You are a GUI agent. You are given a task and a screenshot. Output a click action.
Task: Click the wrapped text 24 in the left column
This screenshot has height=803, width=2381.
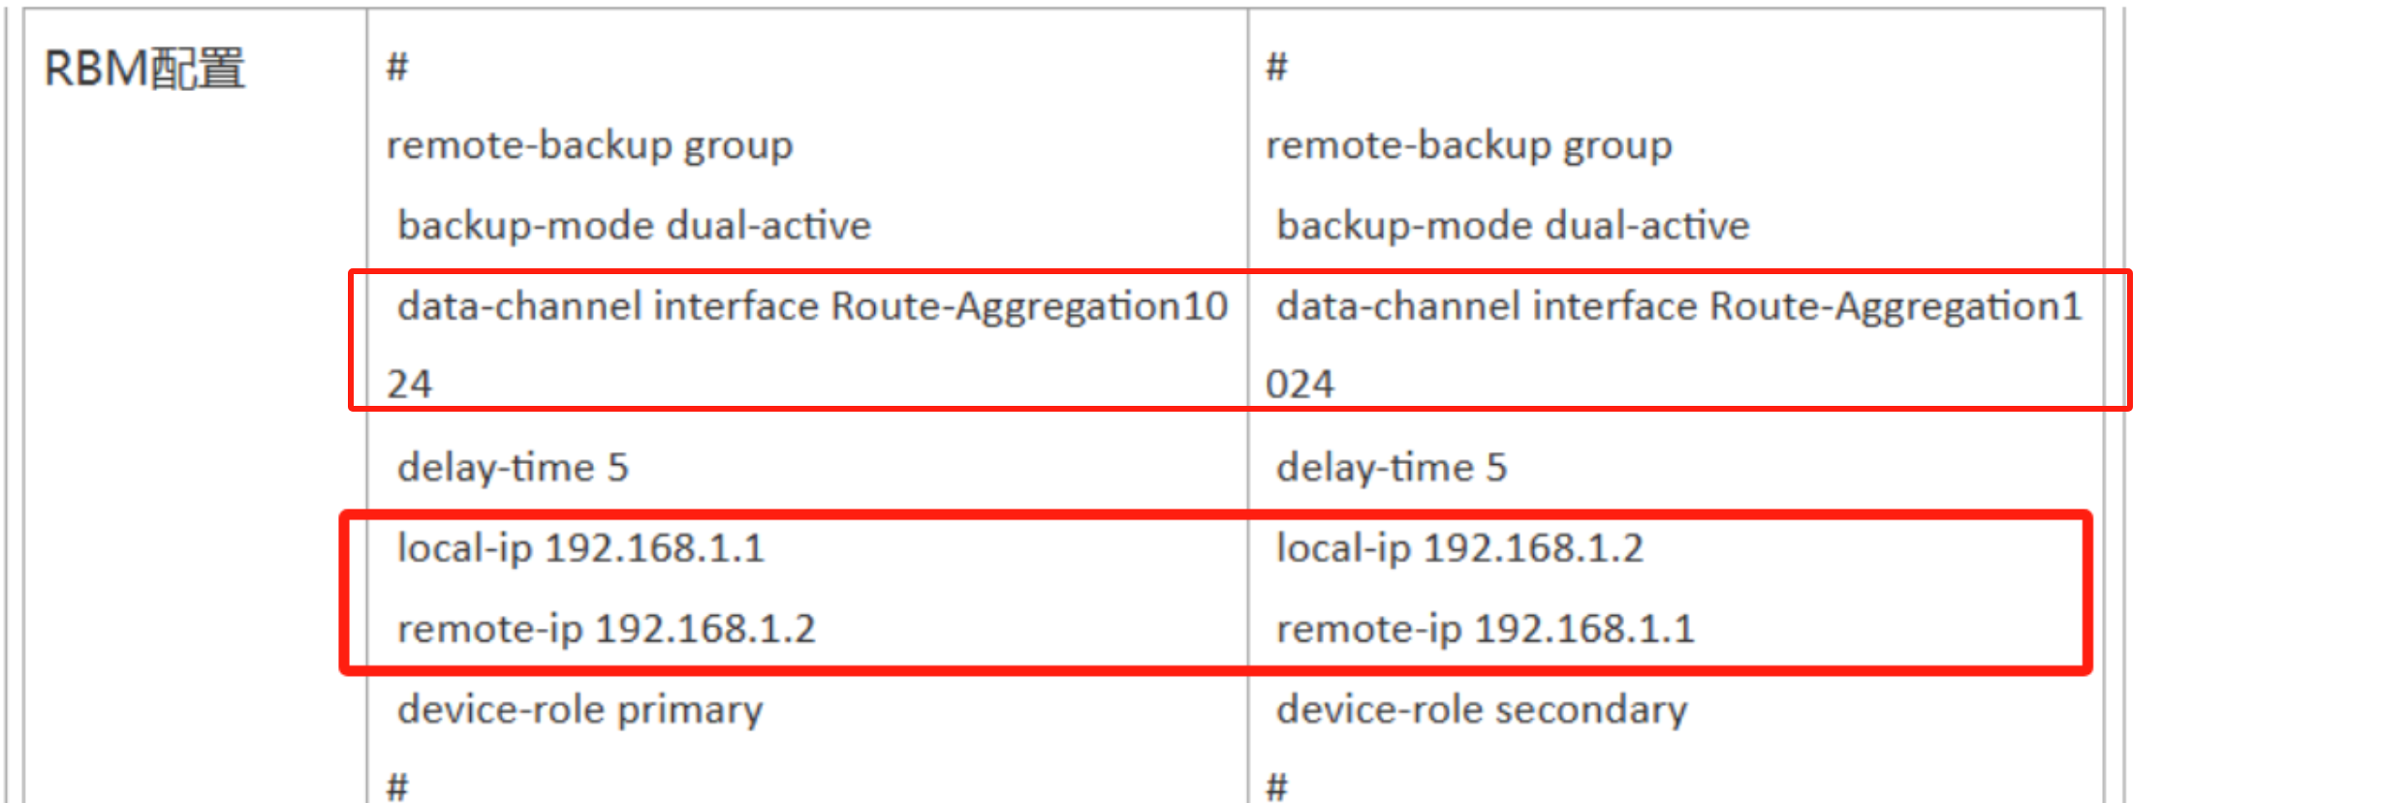410,385
